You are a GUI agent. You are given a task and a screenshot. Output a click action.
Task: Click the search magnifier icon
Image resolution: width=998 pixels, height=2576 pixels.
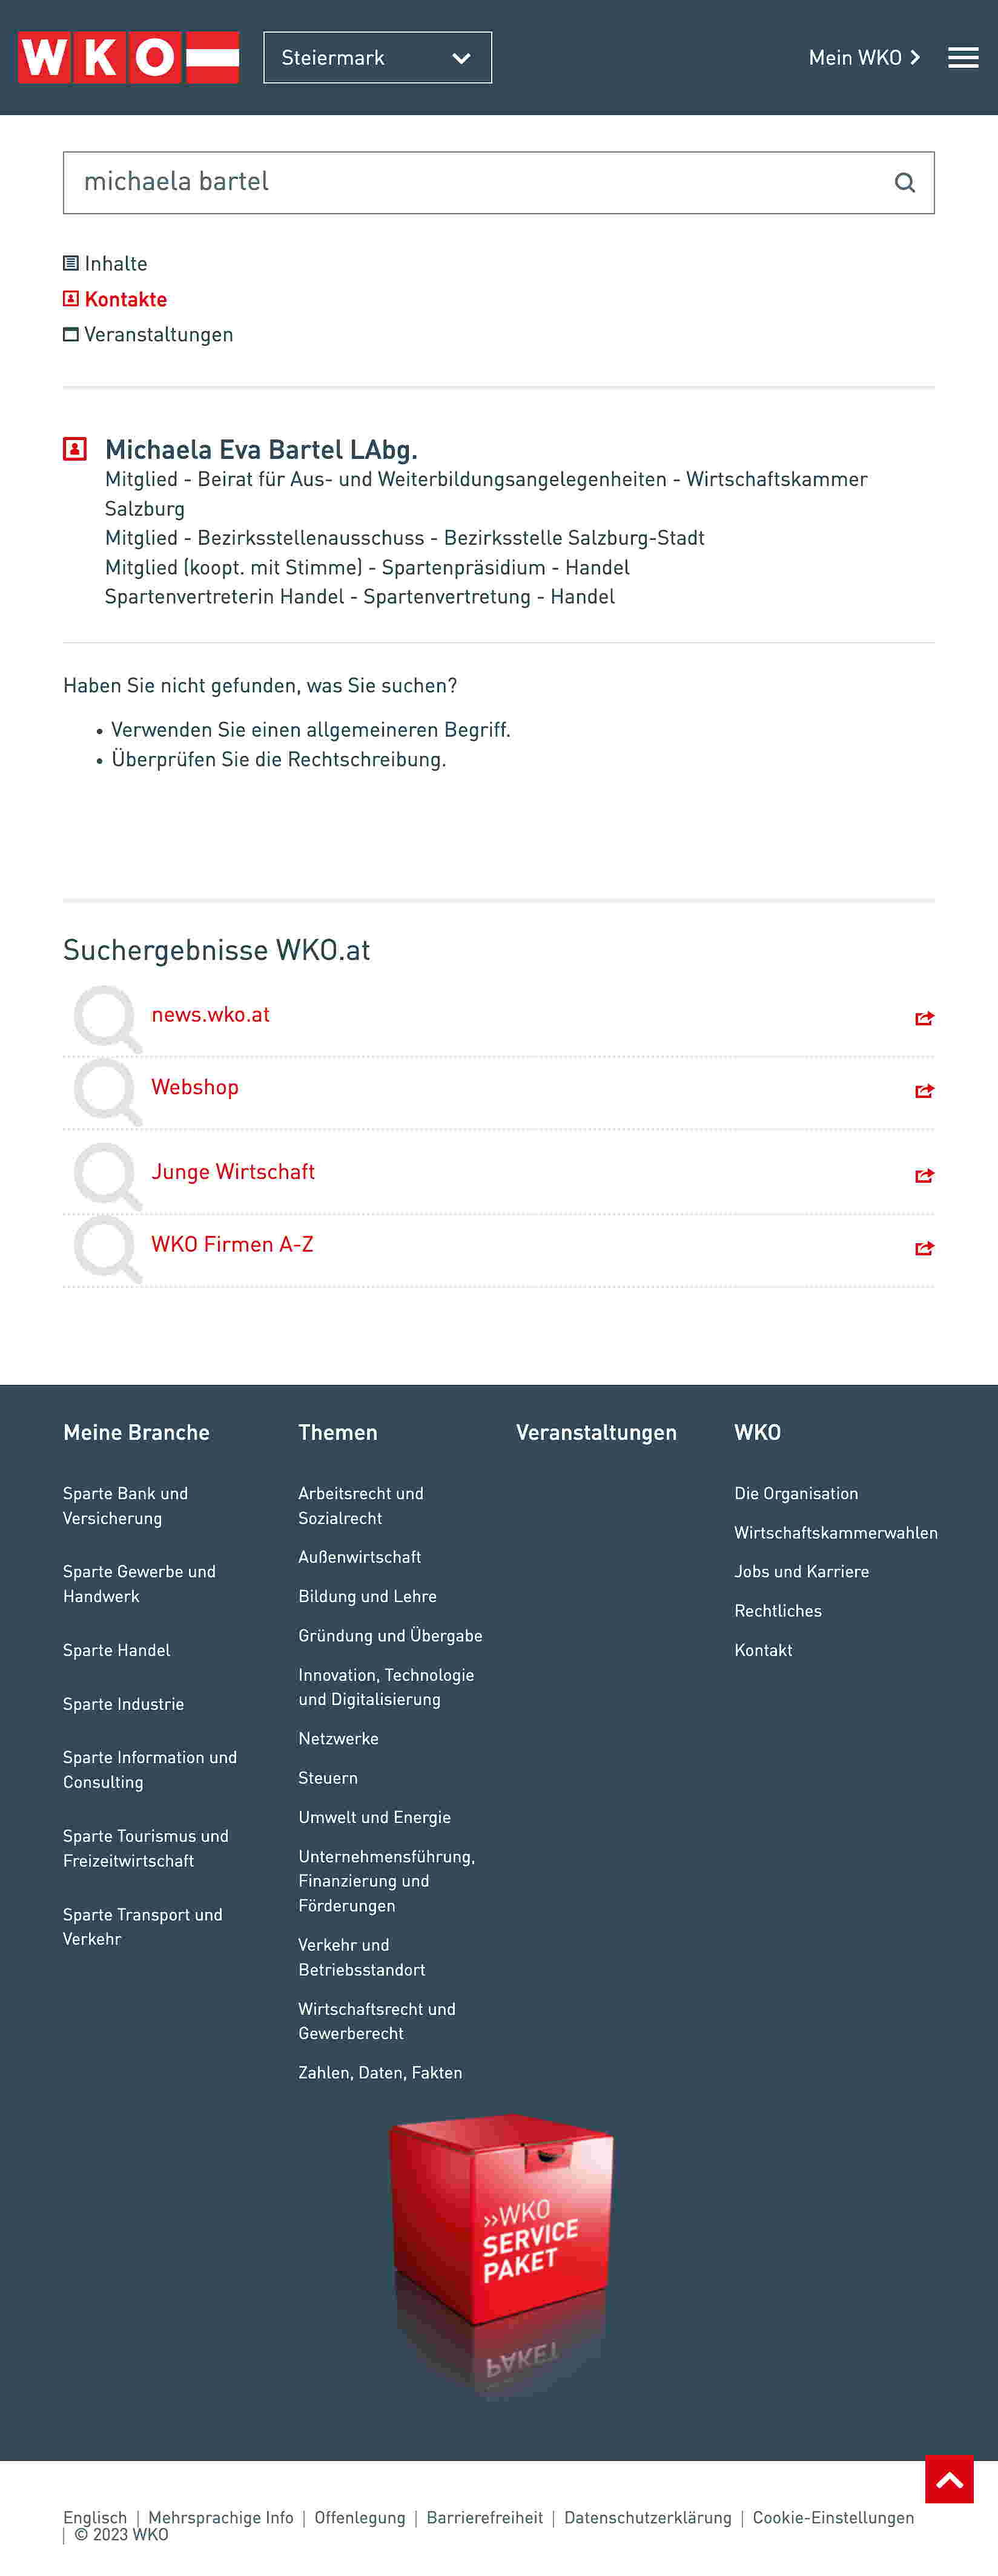pyautogui.click(x=905, y=182)
